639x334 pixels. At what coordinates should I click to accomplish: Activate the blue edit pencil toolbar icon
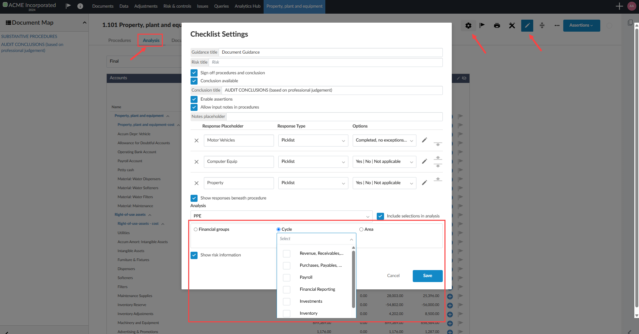(x=527, y=25)
